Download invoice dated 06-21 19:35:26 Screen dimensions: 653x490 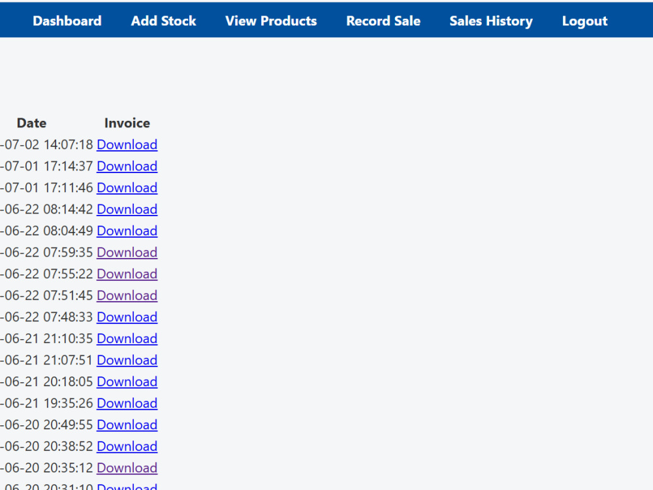[127, 403]
